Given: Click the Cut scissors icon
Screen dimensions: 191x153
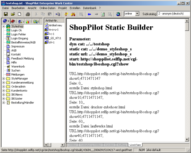Looking at the screenshot, I should pyautogui.click(x=36, y=14).
